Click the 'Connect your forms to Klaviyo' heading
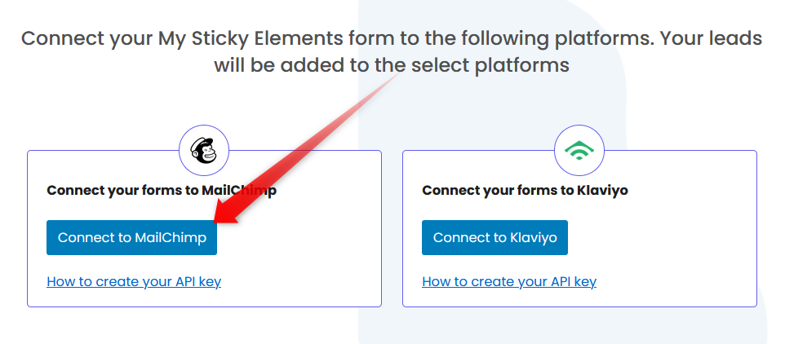 tap(525, 191)
